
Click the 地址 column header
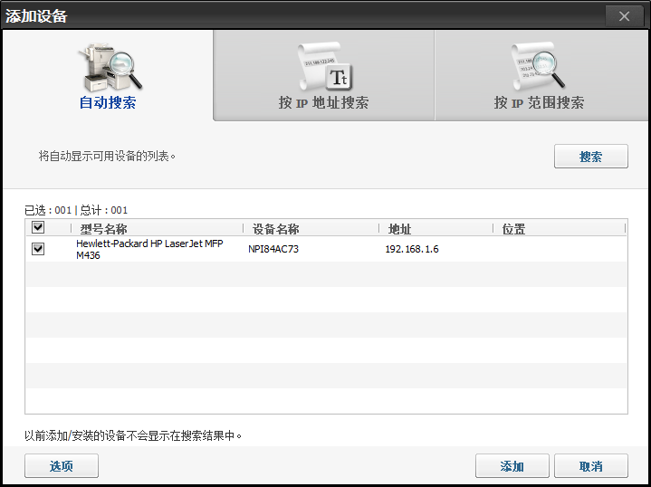coord(399,229)
